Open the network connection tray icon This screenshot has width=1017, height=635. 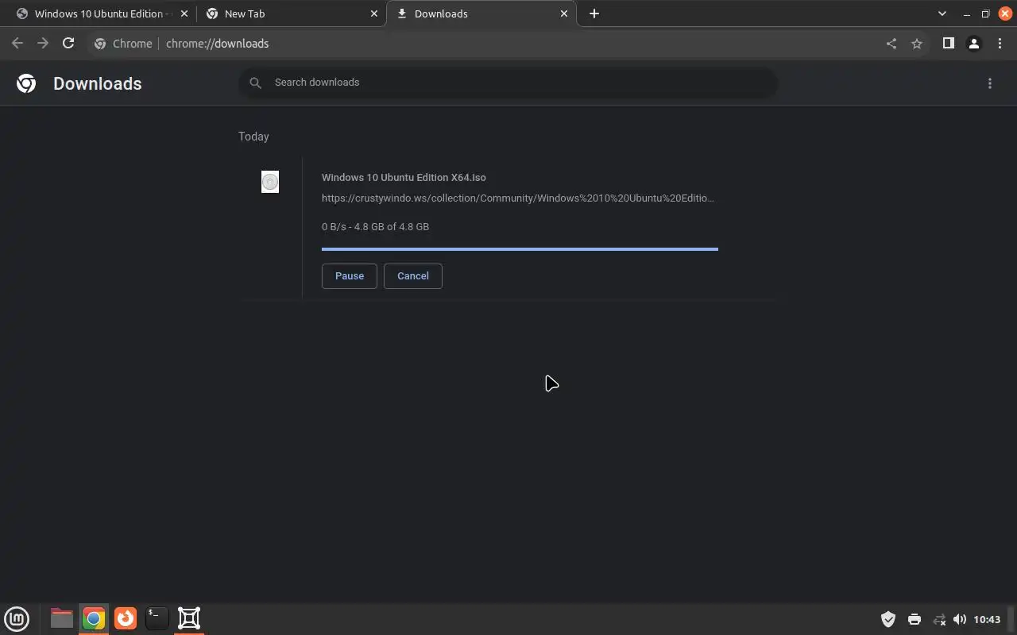click(938, 619)
